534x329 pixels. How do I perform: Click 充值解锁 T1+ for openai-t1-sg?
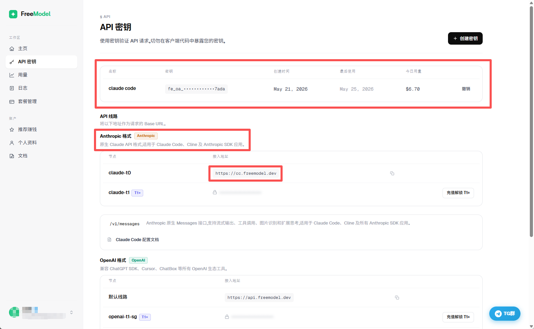click(x=458, y=317)
